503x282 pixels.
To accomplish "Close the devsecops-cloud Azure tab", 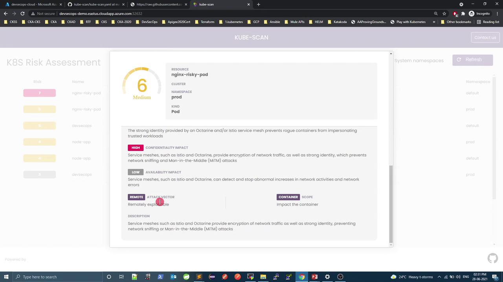I will click(61, 4).
